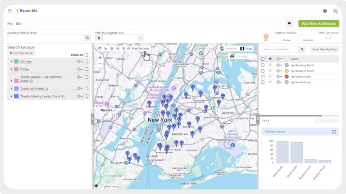This screenshot has height=194, width=346.
Task: Click the Botanical Garden map marker
Action: [x=201, y=53]
